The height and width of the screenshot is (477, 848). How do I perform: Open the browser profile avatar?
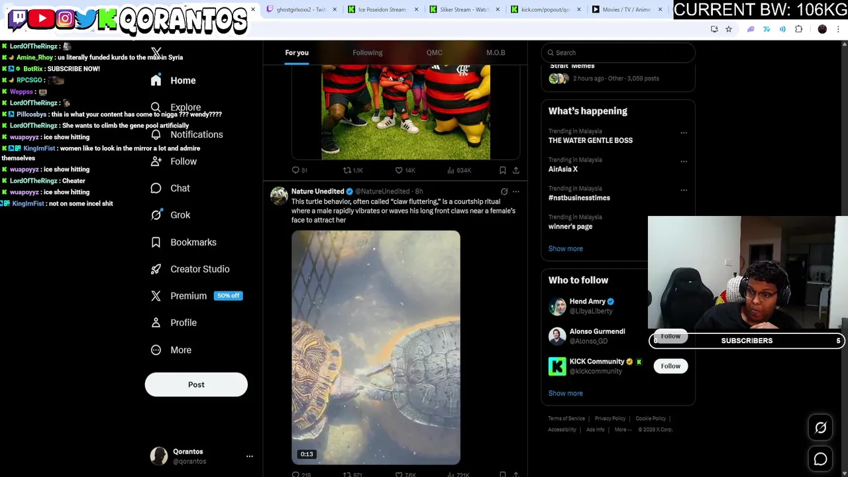pyautogui.click(x=822, y=29)
